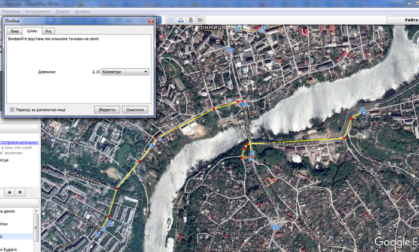Click the layers panel scroll-up arrow
The image size is (419, 252).
click(x=36, y=211)
